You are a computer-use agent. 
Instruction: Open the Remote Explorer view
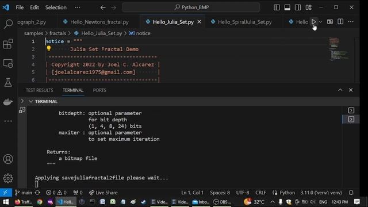point(8,63)
